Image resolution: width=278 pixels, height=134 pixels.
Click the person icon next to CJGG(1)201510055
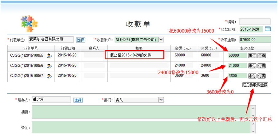pos(49,55)
